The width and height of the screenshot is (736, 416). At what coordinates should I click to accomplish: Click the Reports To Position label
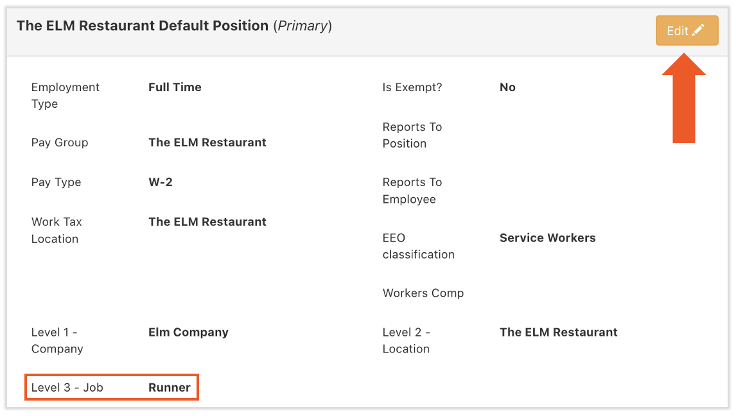[x=412, y=135]
